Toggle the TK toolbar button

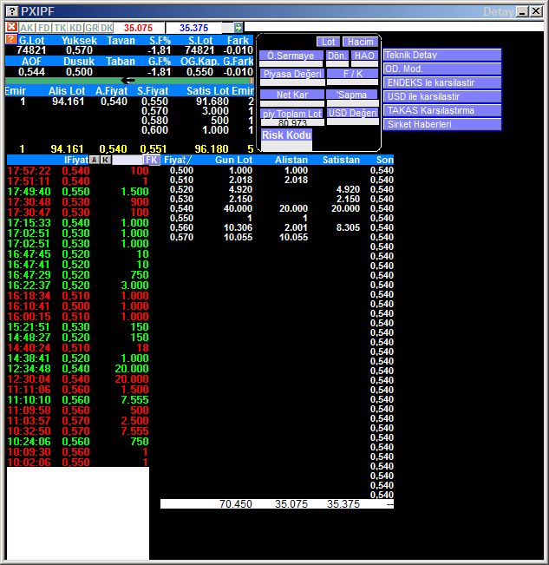60,28
